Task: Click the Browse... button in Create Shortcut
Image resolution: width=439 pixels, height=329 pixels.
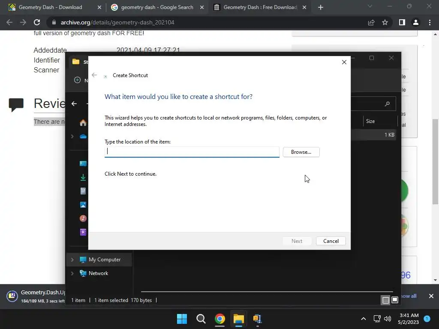Action: (x=301, y=152)
